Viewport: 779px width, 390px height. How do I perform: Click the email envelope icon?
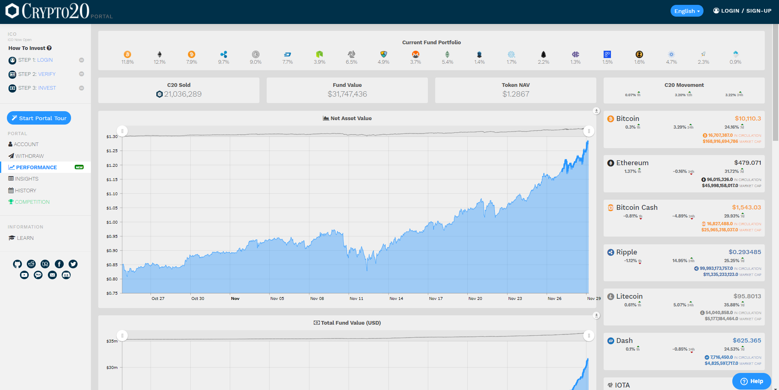(52, 275)
